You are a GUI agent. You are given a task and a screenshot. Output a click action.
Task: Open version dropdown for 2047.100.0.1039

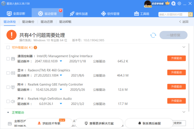[61, 61]
